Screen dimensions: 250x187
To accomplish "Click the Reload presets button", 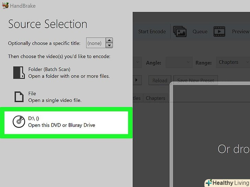I will pyautogui.click(x=160, y=80).
